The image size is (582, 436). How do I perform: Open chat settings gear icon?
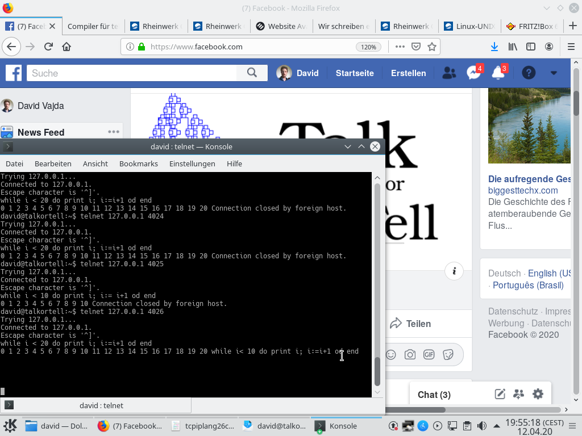point(538,394)
